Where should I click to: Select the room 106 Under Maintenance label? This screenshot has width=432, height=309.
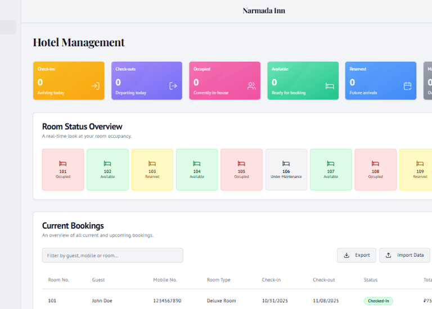(x=286, y=176)
